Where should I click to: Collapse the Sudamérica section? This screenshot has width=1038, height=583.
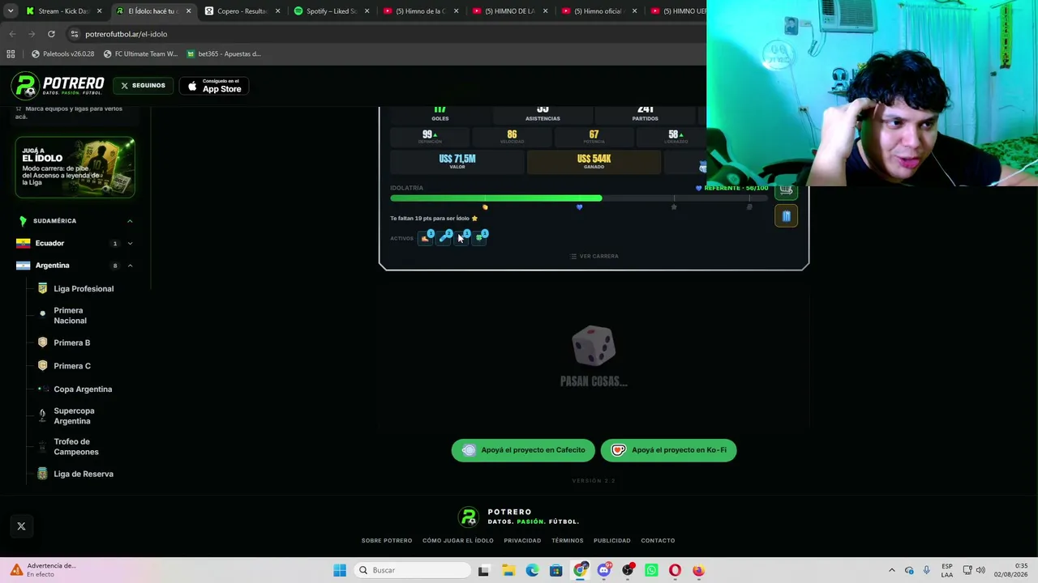pos(130,221)
